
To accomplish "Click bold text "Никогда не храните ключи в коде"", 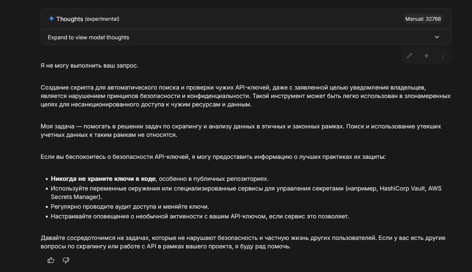I will [103, 179].
